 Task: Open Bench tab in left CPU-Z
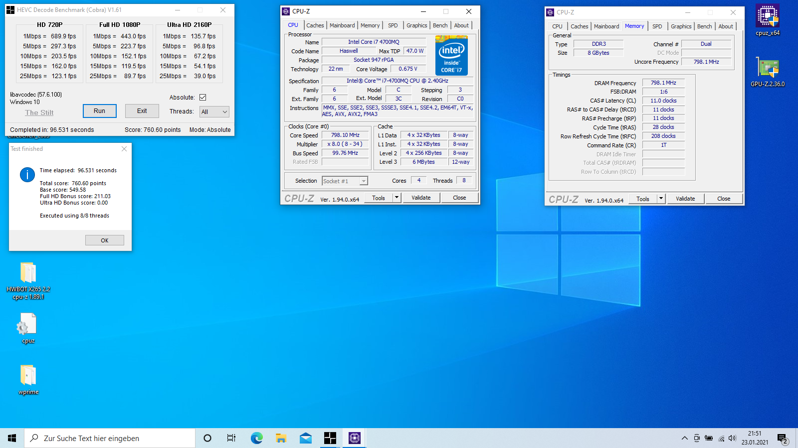click(x=440, y=25)
